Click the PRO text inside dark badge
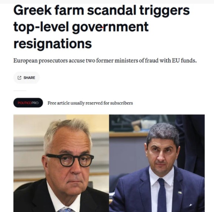This screenshot has height=212, width=214. pyautogui.click(x=35, y=103)
